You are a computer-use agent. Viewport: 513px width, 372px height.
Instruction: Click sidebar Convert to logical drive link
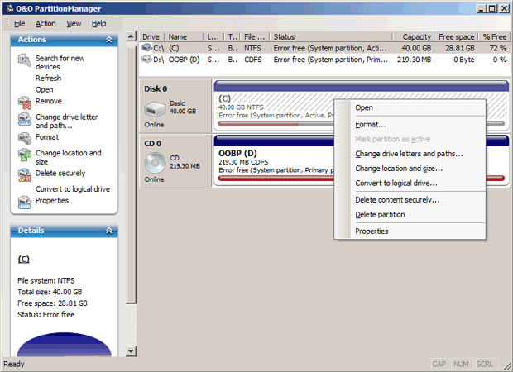[x=73, y=189]
